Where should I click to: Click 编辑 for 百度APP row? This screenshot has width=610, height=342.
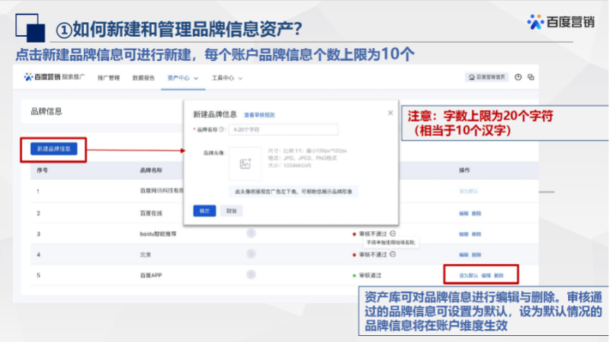tap(486, 276)
